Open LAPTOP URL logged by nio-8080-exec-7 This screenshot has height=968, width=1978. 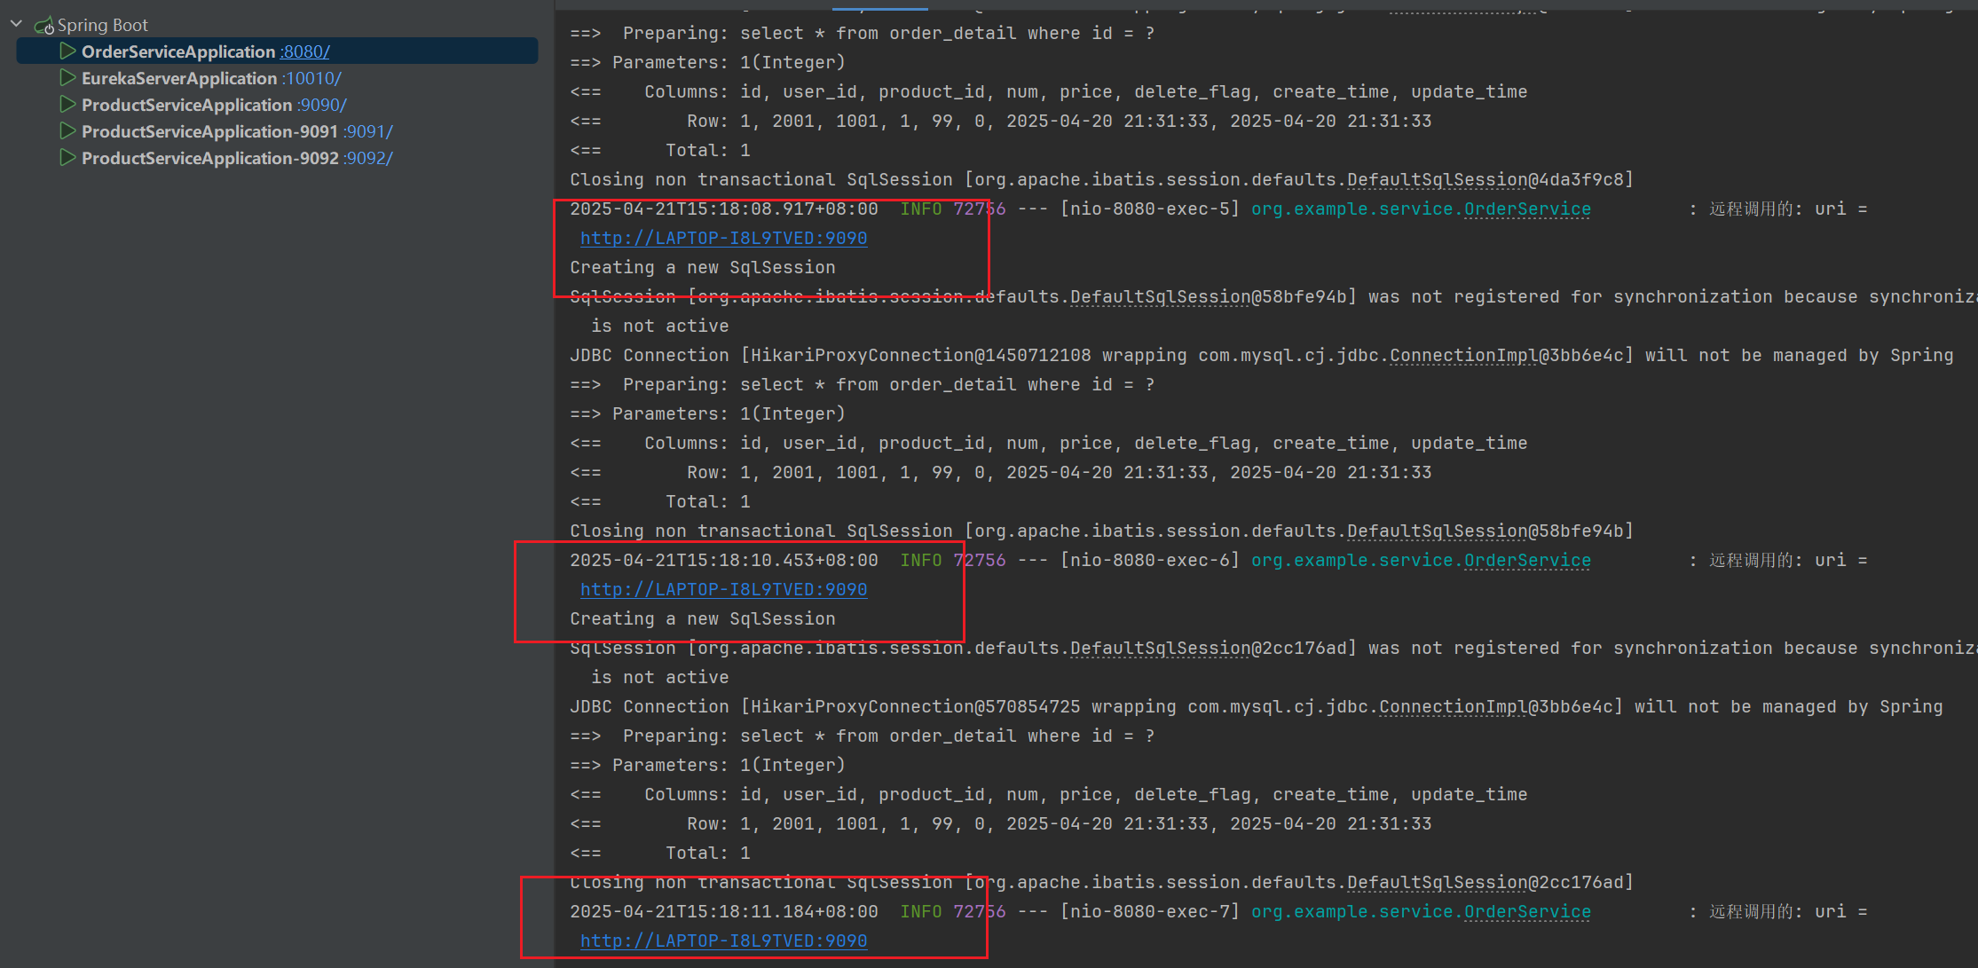click(723, 940)
